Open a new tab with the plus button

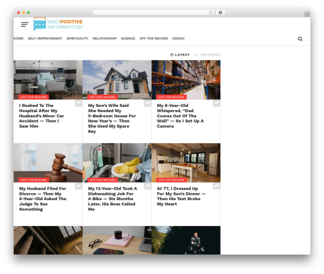[x=307, y=14]
